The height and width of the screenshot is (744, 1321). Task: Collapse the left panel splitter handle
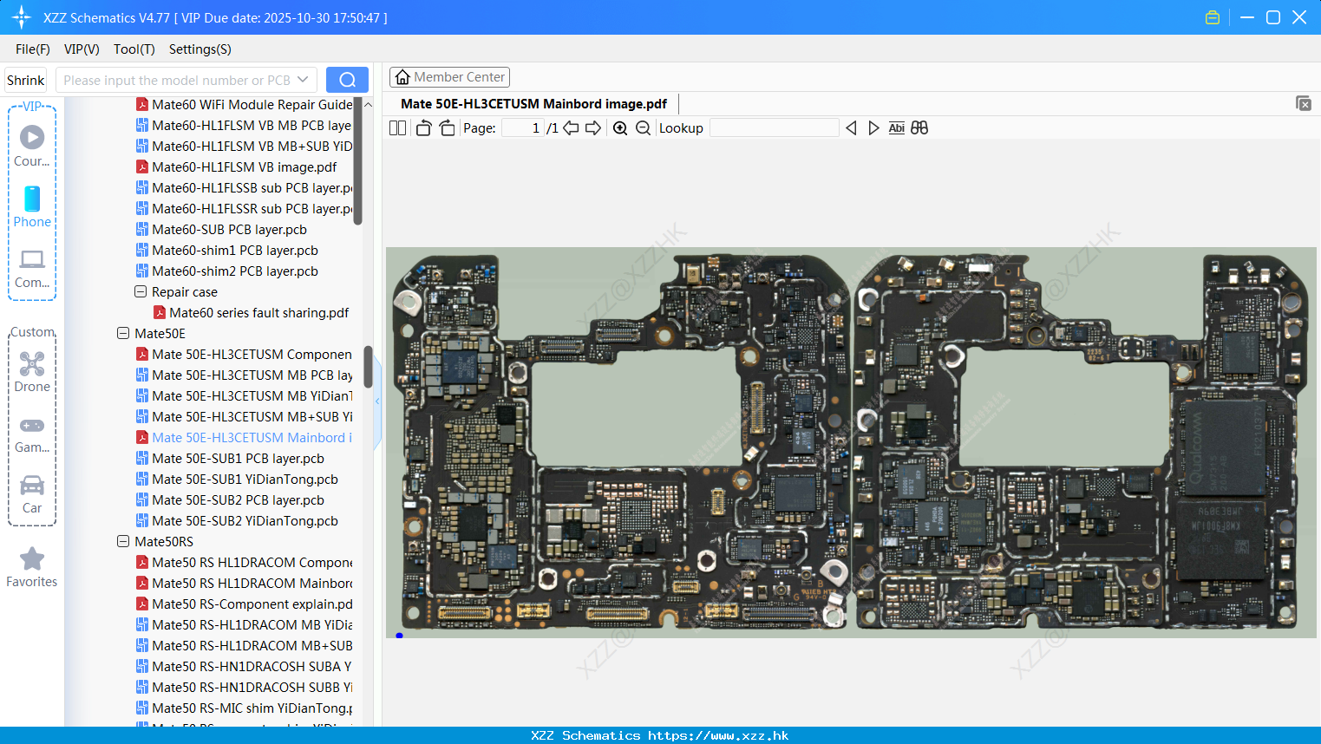pos(377,401)
